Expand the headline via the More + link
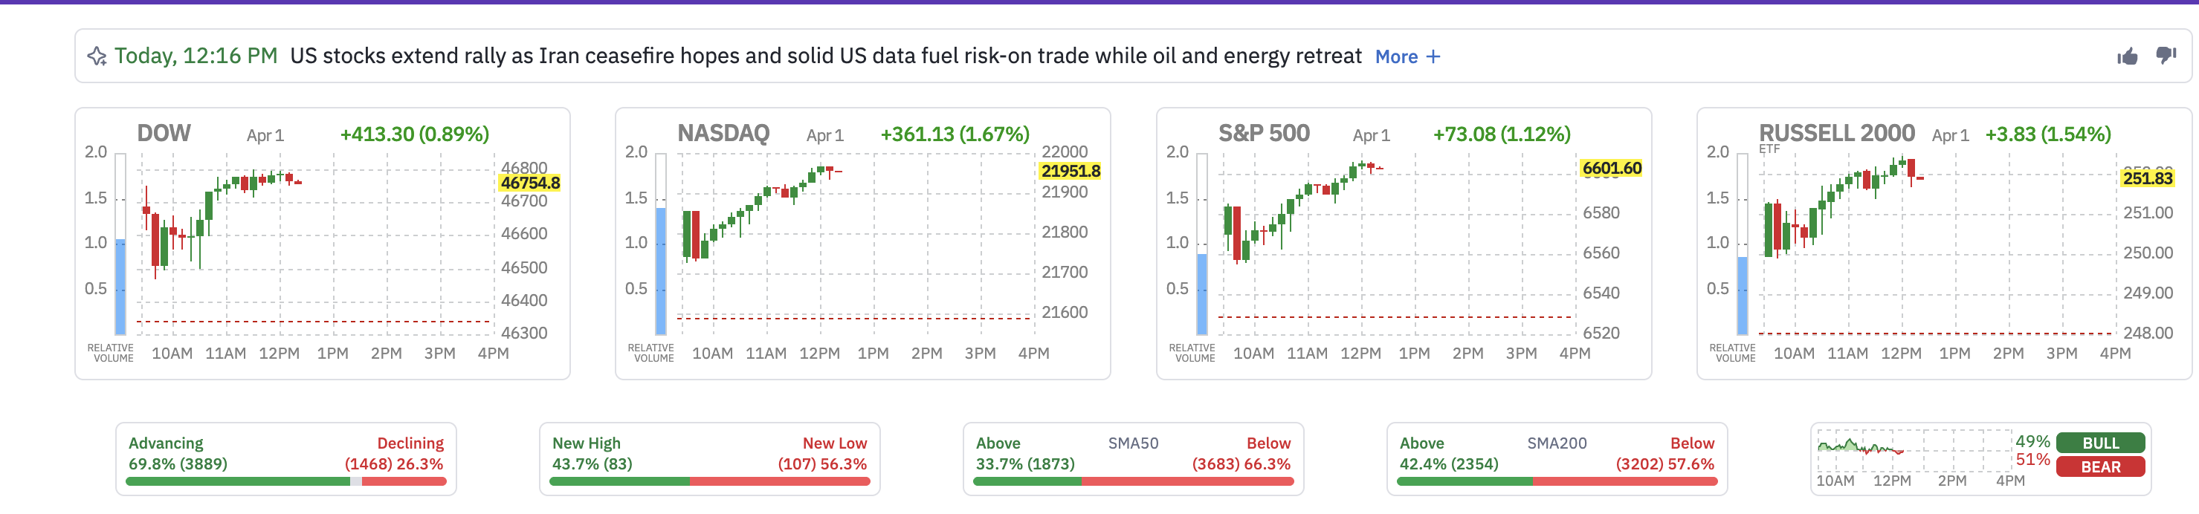 pyautogui.click(x=1407, y=56)
